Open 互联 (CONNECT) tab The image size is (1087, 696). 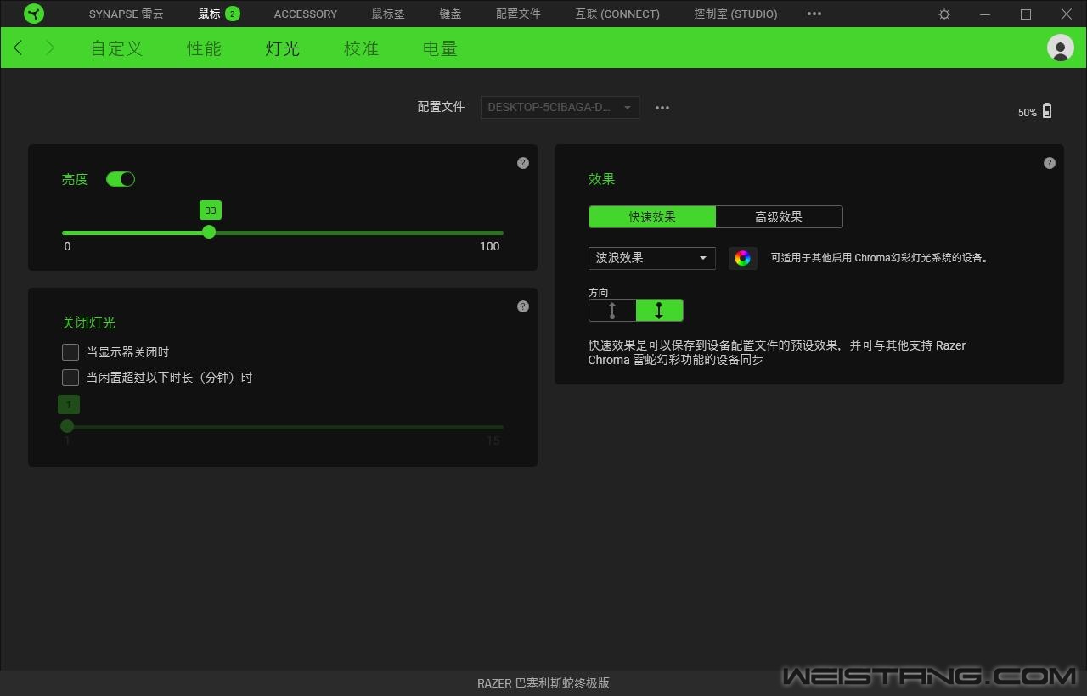tap(617, 14)
